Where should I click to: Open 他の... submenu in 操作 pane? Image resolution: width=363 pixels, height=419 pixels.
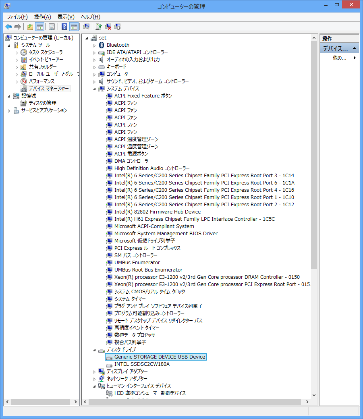tap(340, 58)
